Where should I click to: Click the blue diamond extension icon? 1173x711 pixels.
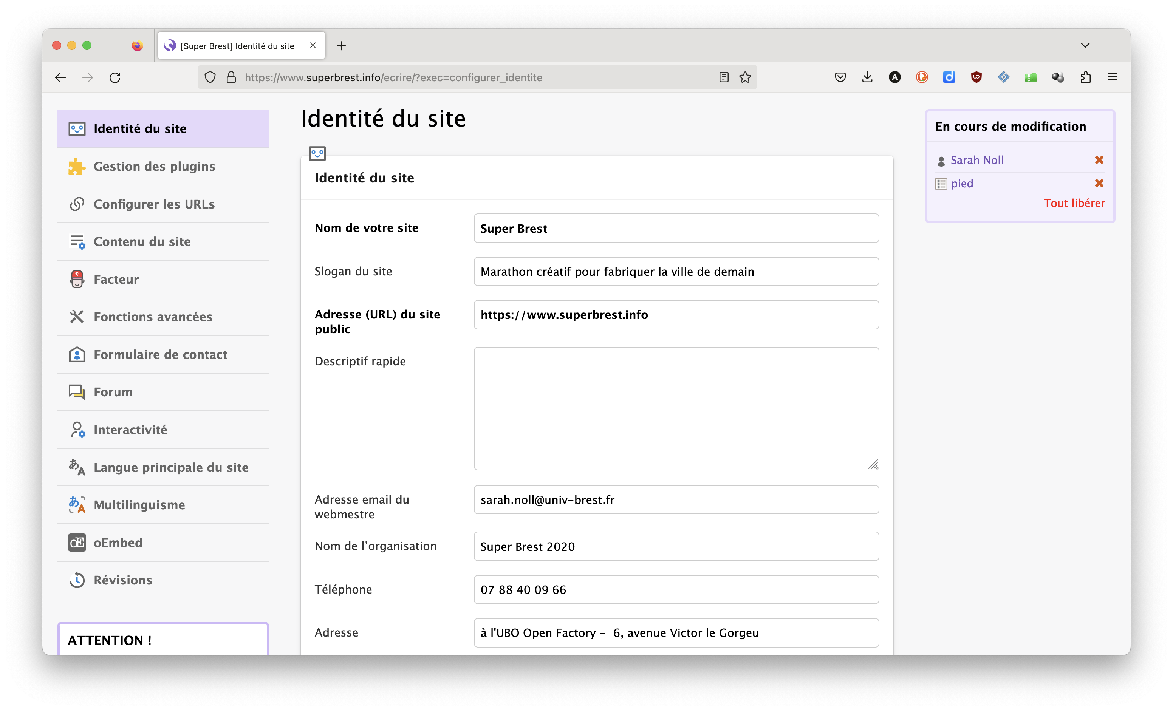pyautogui.click(x=1004, y=77)
